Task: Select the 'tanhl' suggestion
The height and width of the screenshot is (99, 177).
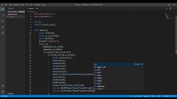Action: (x=119, y=81)
